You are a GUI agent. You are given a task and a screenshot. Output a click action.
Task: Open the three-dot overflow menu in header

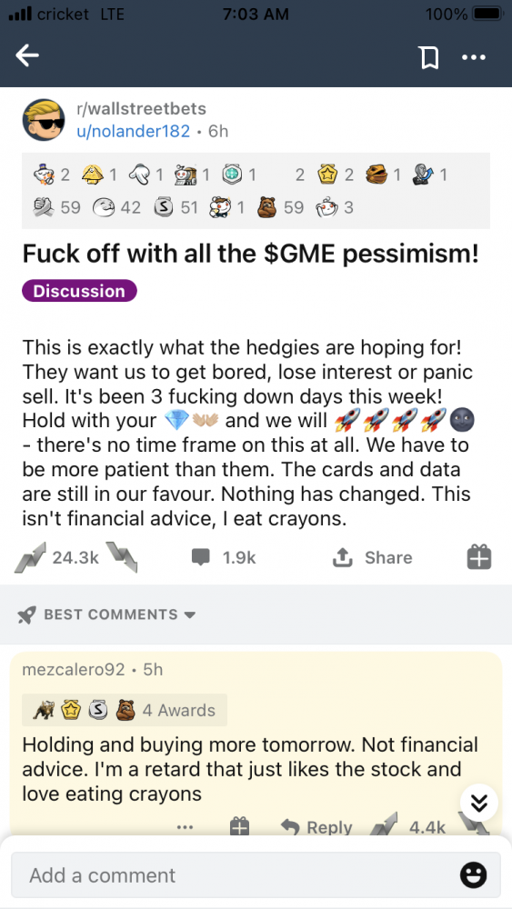474,57
